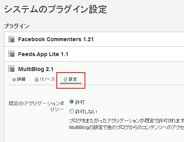Viewport: 184px width, 142px height.
Task: Click the リソース tab's document icon
Action: point(36,79)
